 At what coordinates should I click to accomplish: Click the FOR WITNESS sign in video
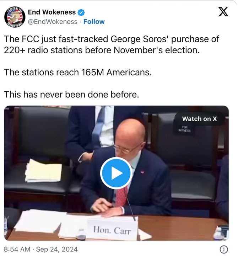(184, 129)
